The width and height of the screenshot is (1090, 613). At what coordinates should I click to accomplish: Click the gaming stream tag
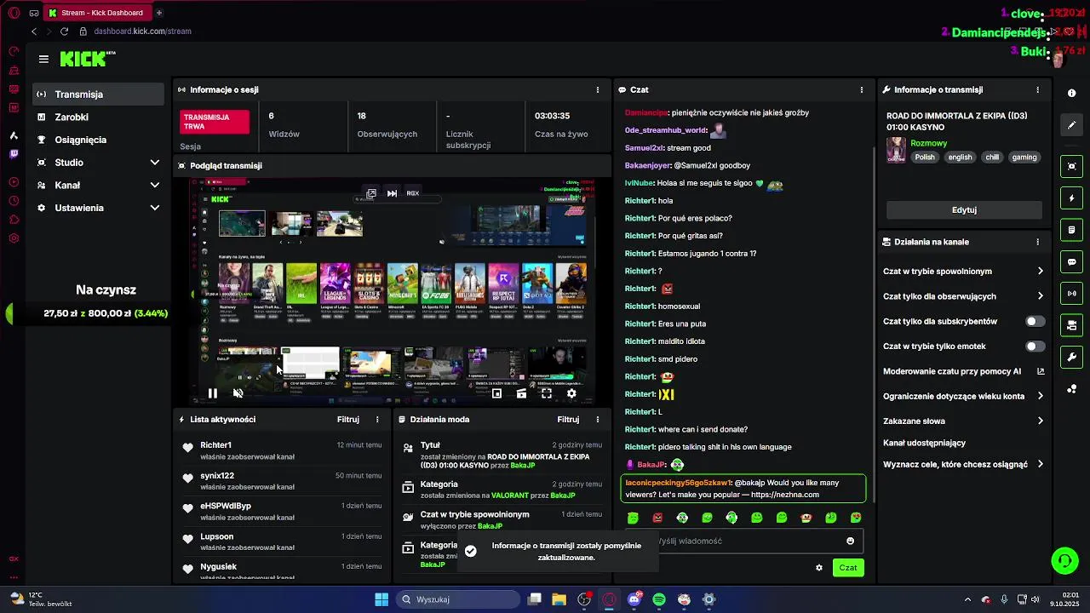coord(1024,158)
